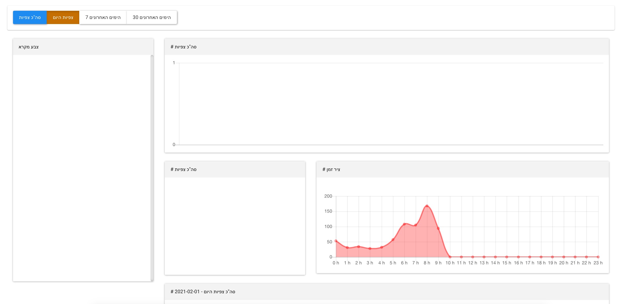Click the צבע מקרא panel header
This screenshot has width=618, height=304.
[x=83, y=47]
